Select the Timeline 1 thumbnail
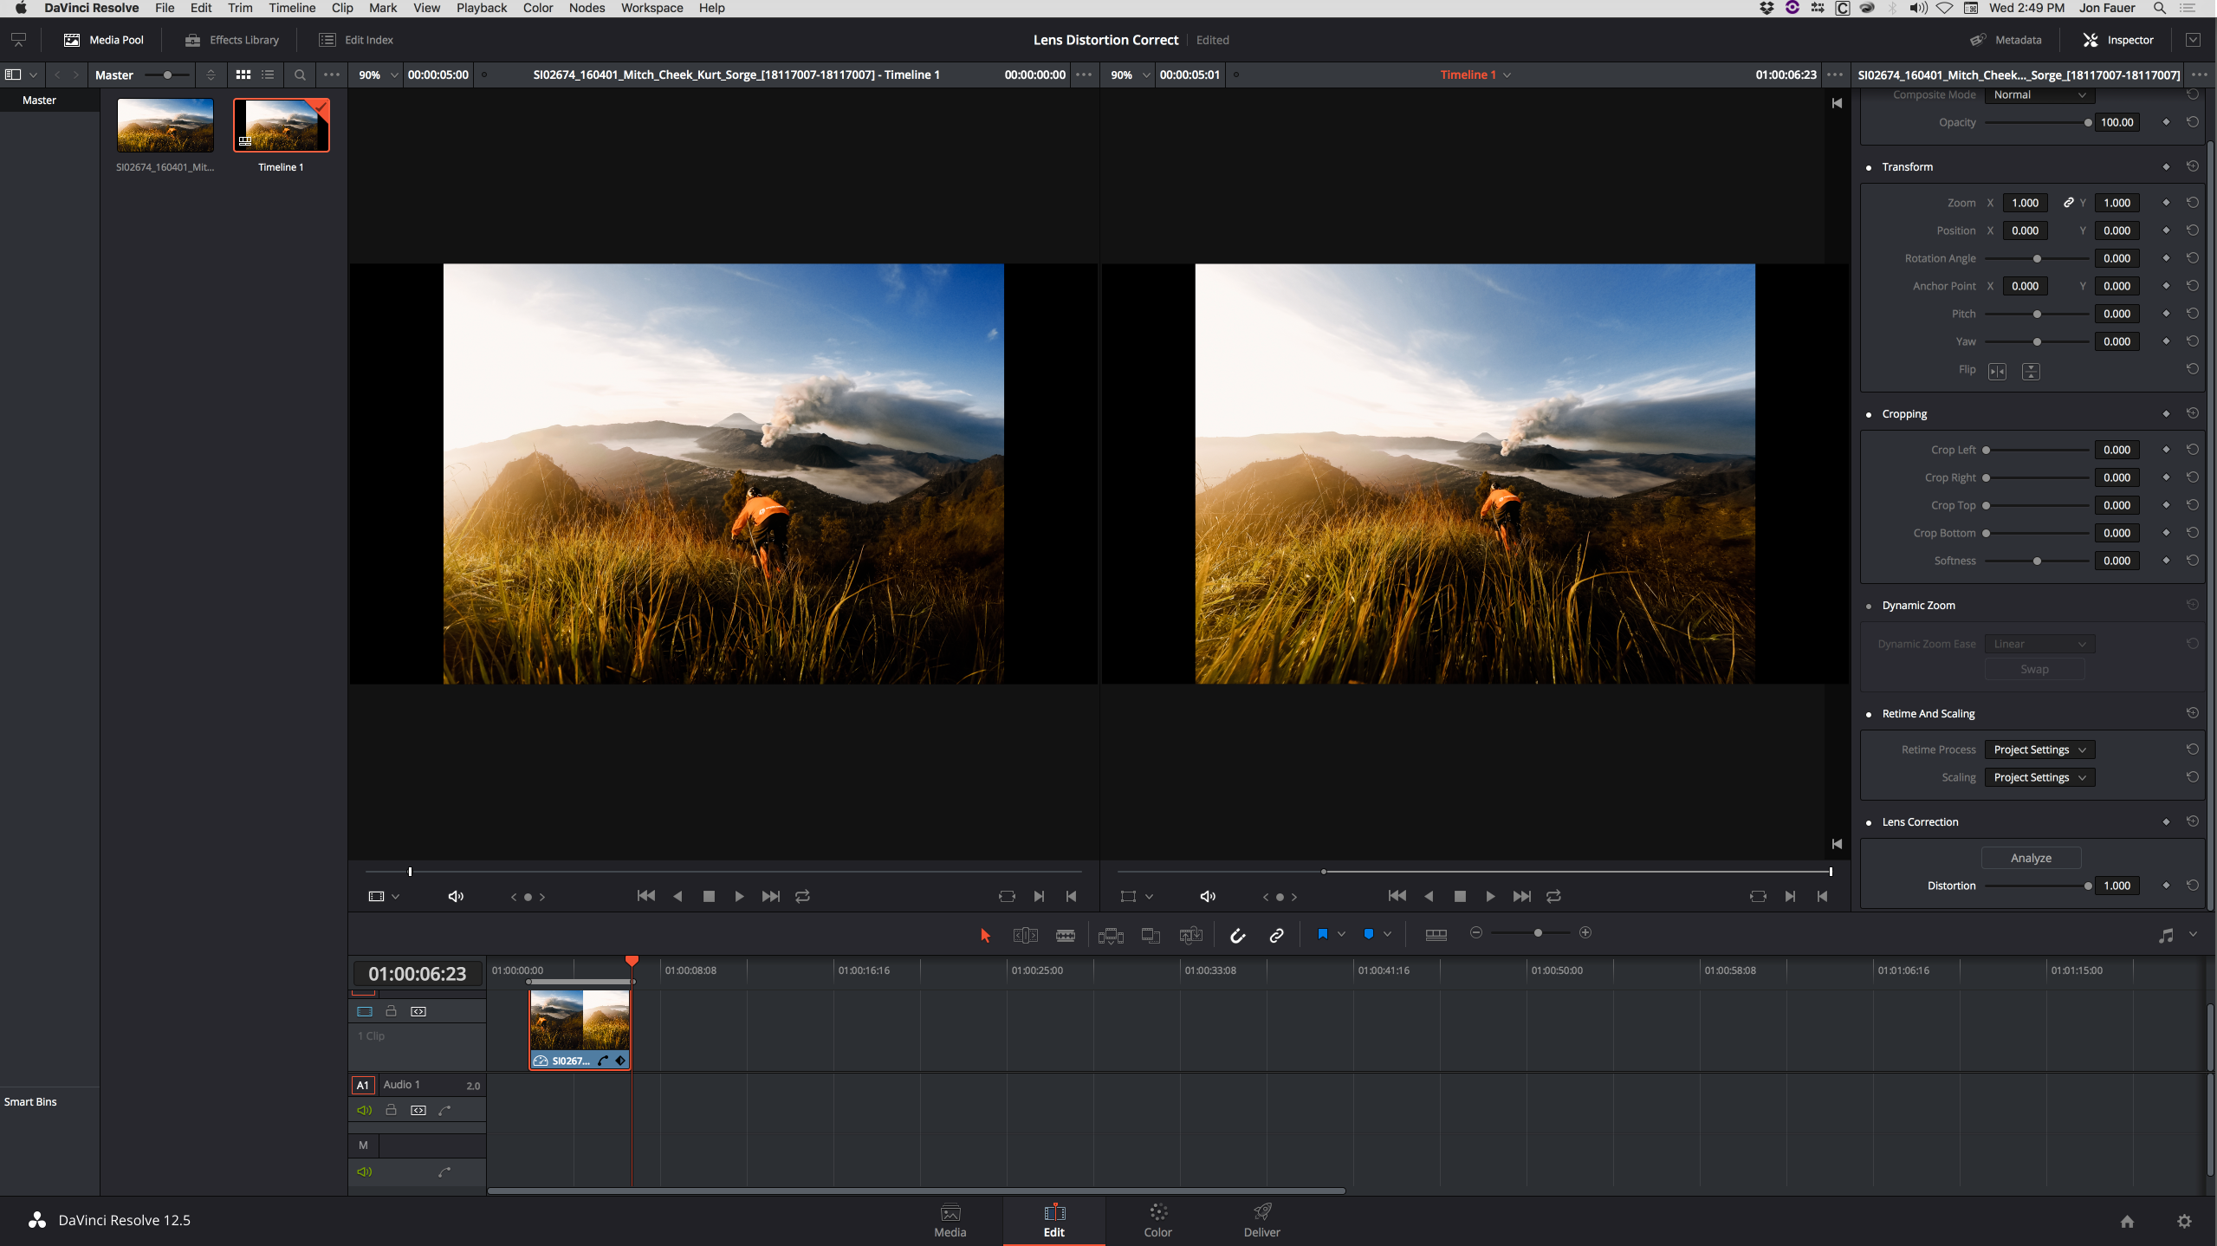2217x1246 pixels. (x=281, y=125)
